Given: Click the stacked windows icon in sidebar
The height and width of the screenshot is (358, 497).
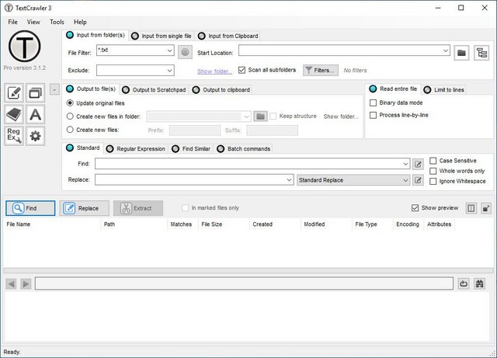Looking at the screenshot, I should (x=35, y=93).
